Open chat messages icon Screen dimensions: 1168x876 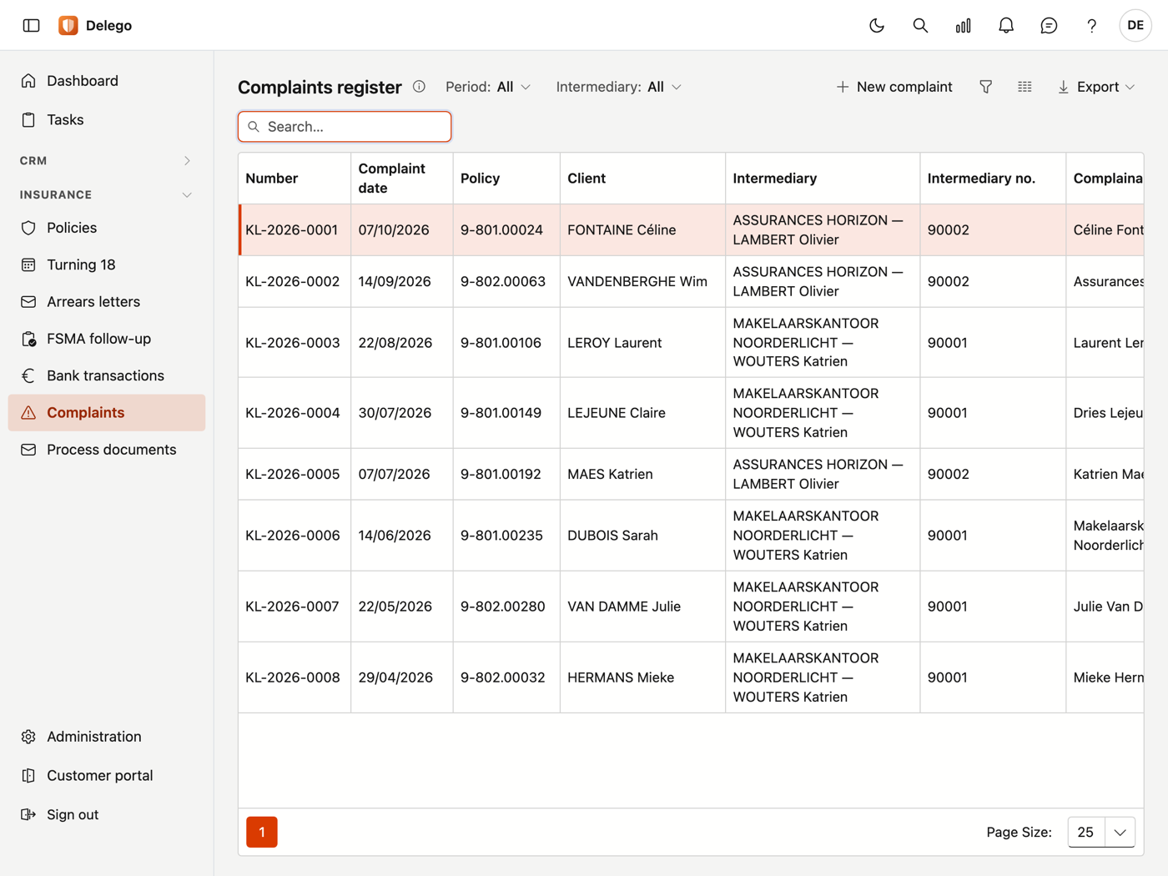pyautogui.click(x=1049, y=25)
